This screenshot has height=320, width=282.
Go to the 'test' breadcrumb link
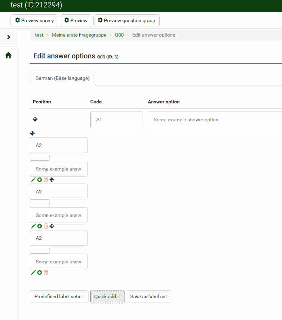pos(39,35)
